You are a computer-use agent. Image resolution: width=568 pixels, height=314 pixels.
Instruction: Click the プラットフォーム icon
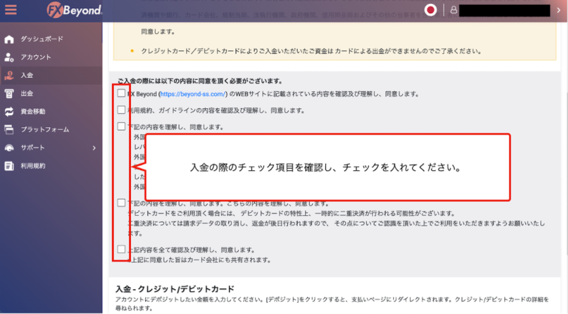click(x=9, y=130)
